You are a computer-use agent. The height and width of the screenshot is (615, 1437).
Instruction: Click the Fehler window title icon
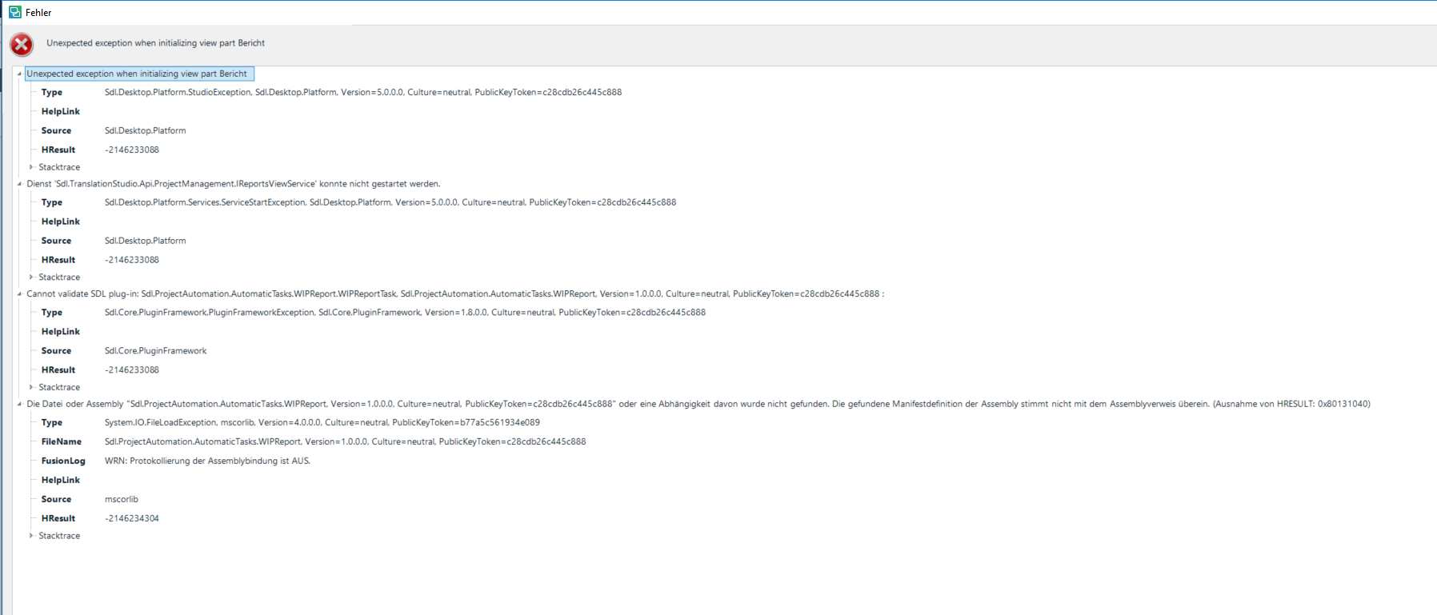(15, 12)
